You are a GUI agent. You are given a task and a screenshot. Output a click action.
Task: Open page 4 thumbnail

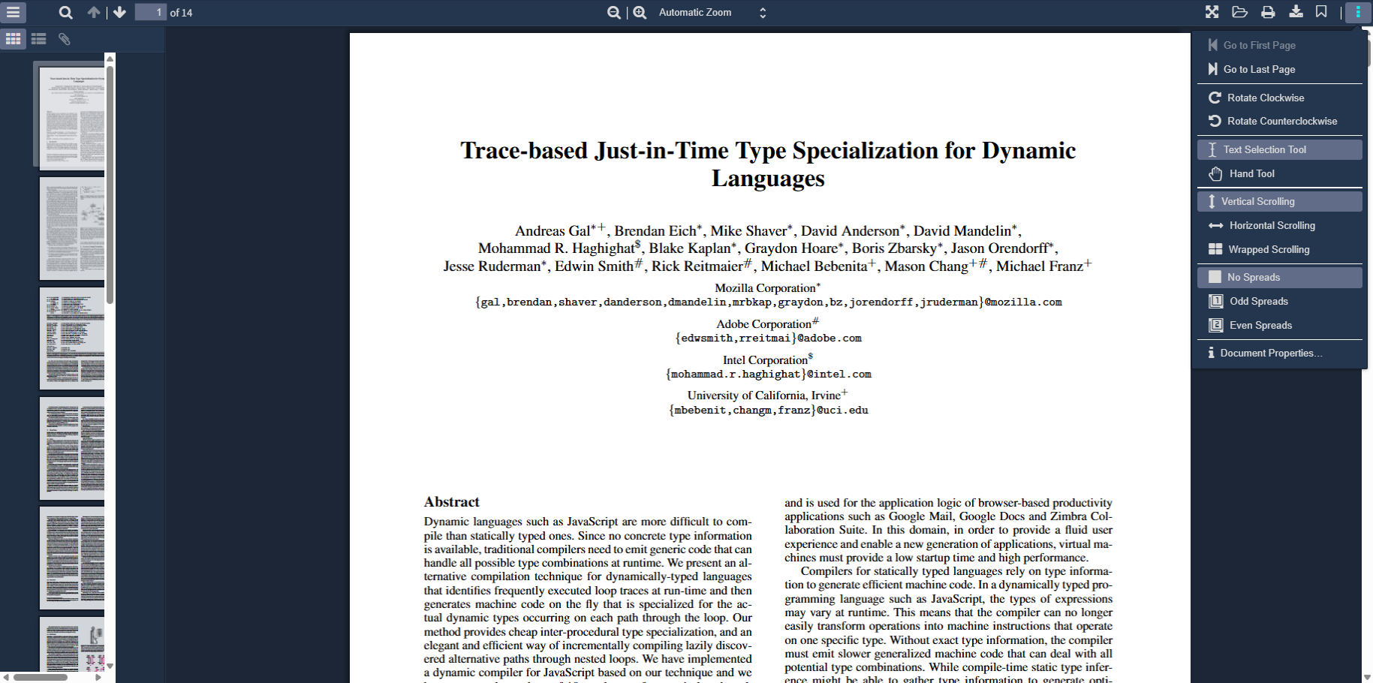(x=72, y=448)
